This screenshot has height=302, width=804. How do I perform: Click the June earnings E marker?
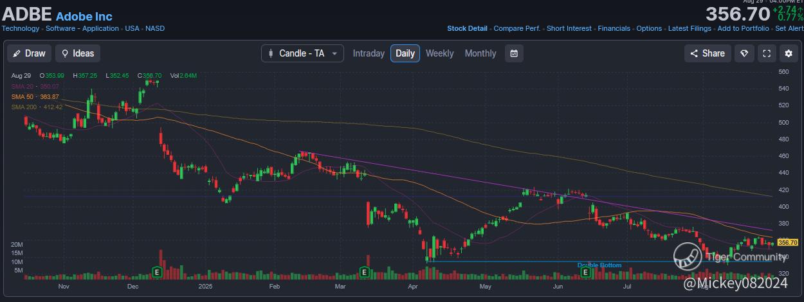click(x=586, y=272)
